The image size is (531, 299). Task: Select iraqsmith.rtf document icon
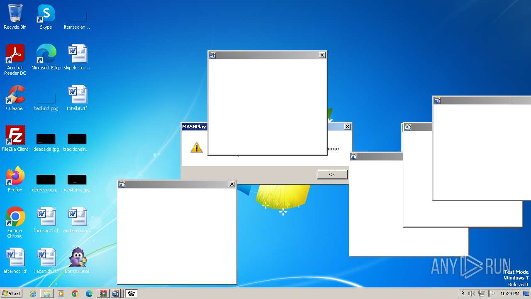point(46,260)
